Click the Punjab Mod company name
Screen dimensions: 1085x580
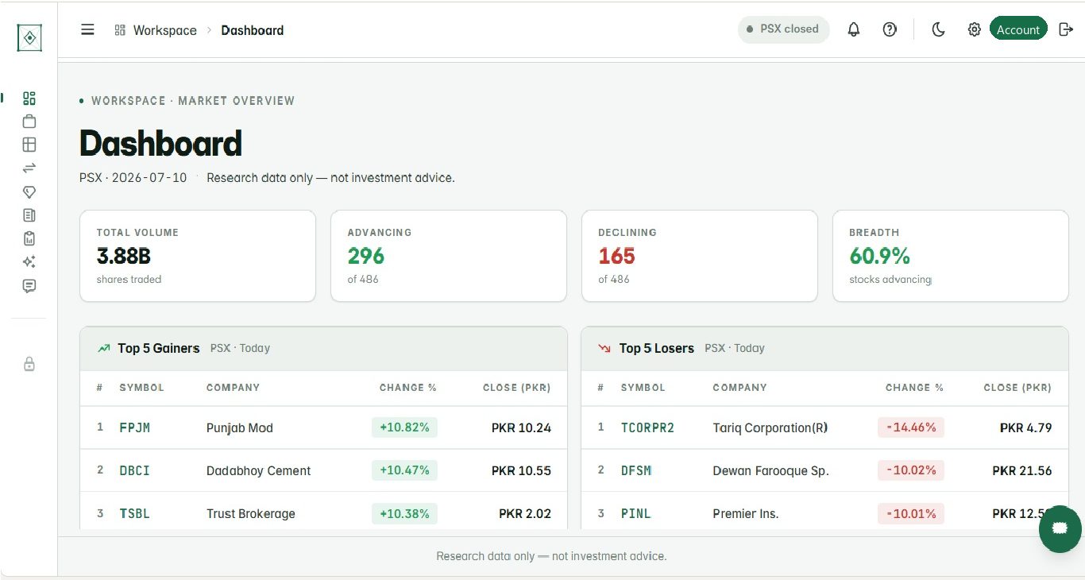click(240, 427)
